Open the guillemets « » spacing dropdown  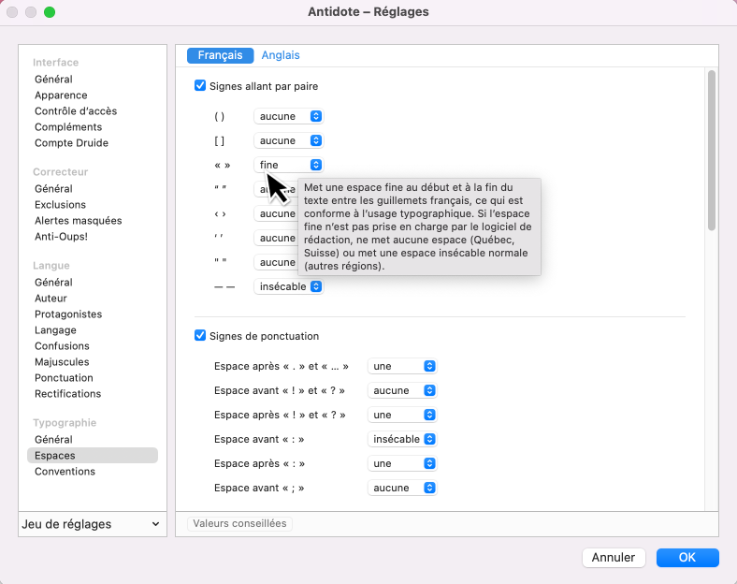[x=288, y=165]
